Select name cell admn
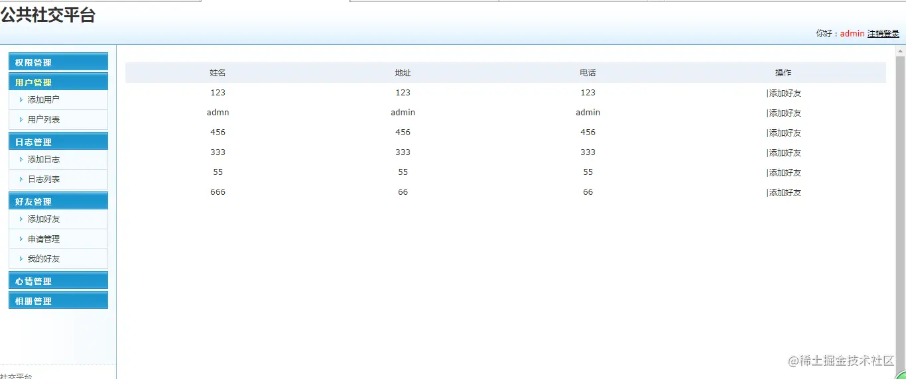906x379 pixels. pos(218,113)
